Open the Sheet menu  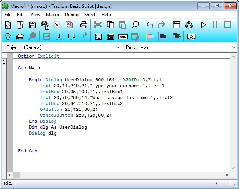(x=90, y=15)
